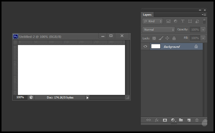This screenshot has width=215, height=133.
Task: Filter layers by smart objects
Action: coord(197,21)
